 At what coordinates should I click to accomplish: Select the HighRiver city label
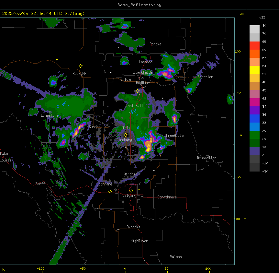139,241
